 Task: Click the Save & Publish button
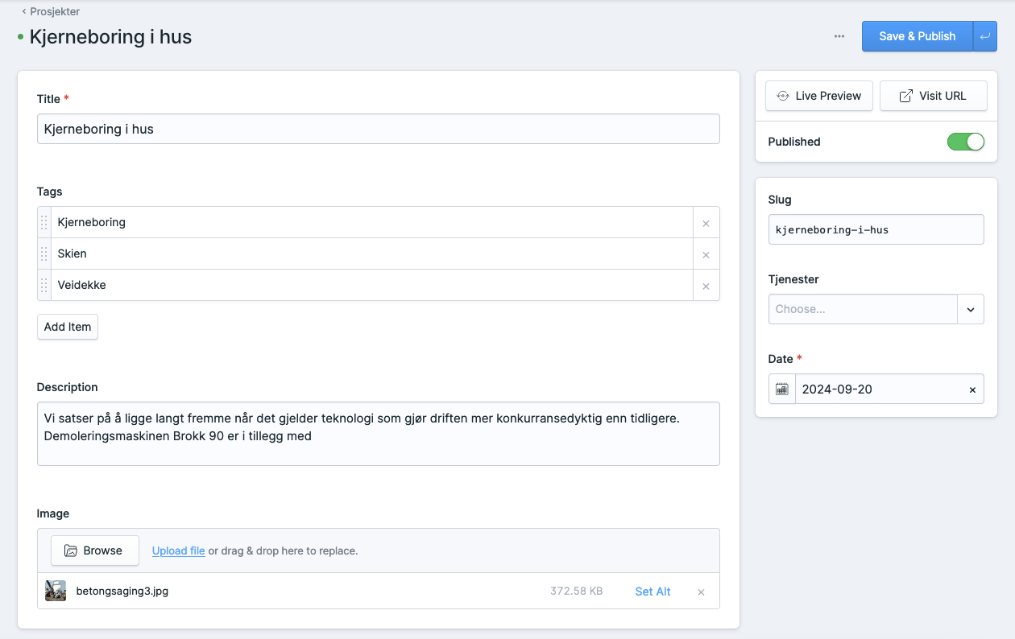917,36
